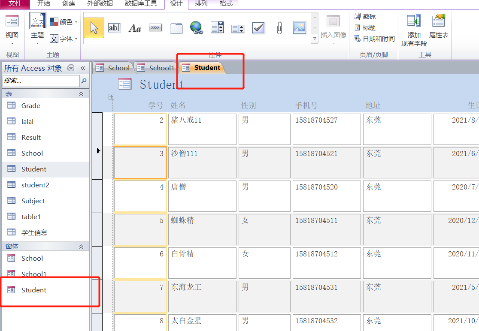Screen dimensions: 479x331
Task: Open the Property Sheet
Action: (439, 27)
